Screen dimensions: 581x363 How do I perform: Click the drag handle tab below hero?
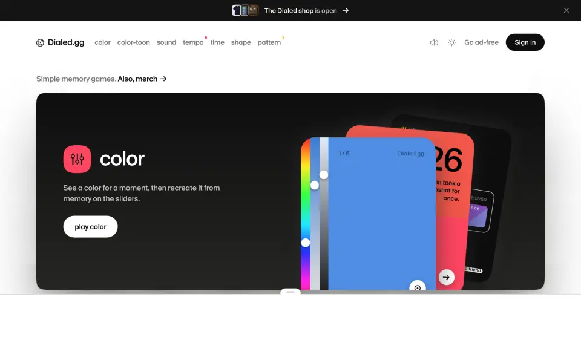(290, 292)
